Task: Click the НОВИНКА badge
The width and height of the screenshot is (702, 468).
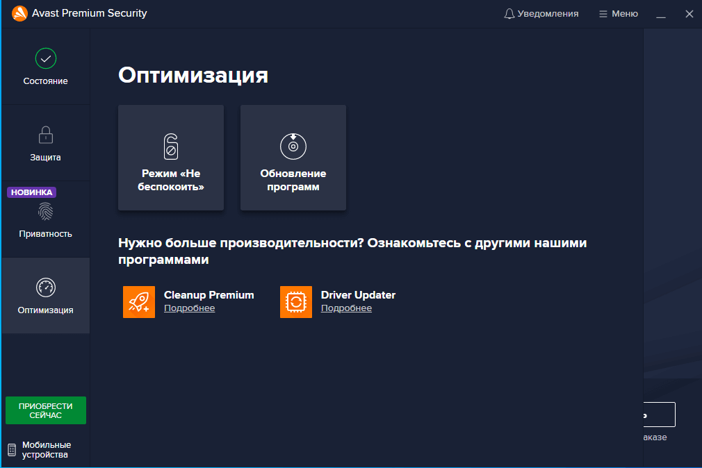Action: (31, 192)
